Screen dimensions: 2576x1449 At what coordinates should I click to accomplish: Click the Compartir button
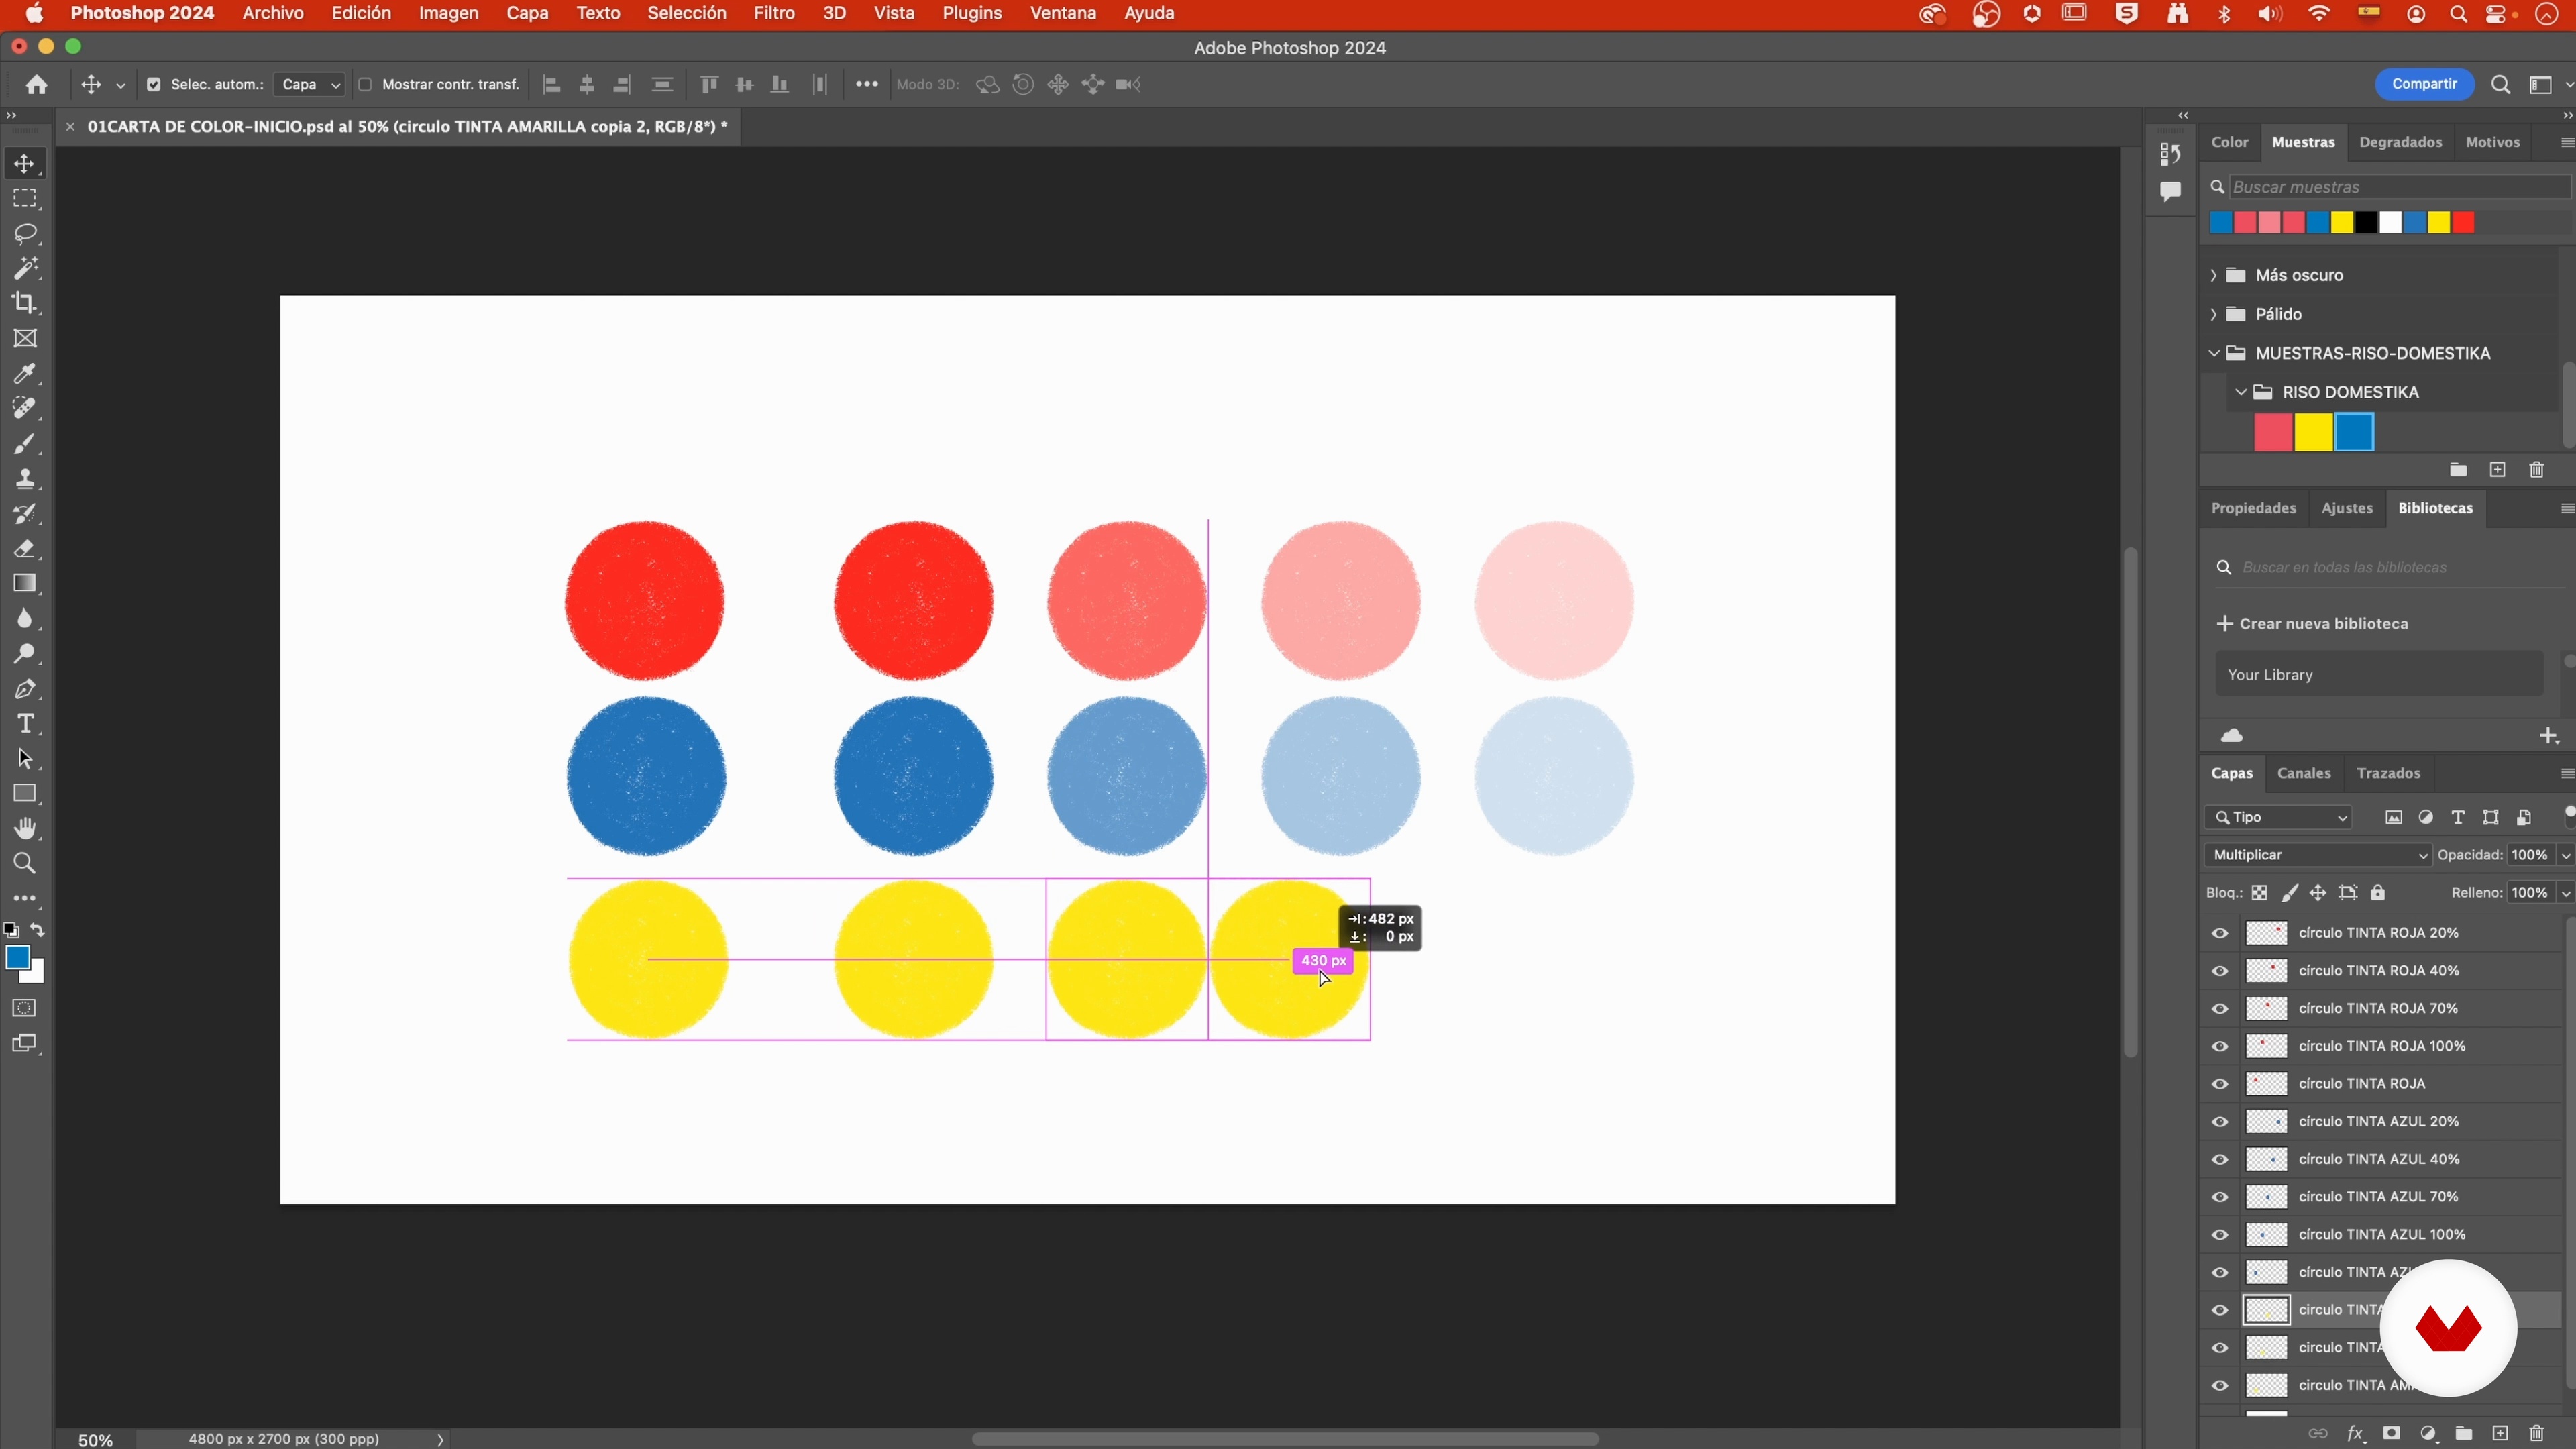2424,85
